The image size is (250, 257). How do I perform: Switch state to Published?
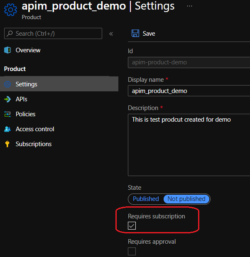(x=146, y=199)
